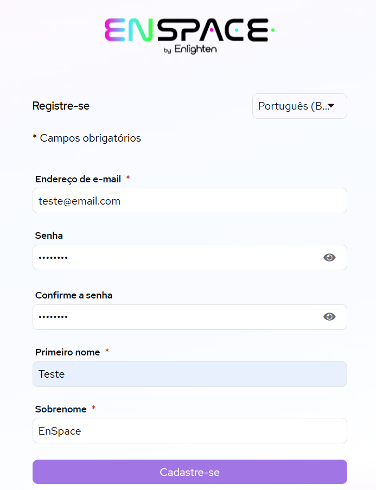Click into the Senha password field
Viewport: 376px width, 490px height.
point(173,258)
